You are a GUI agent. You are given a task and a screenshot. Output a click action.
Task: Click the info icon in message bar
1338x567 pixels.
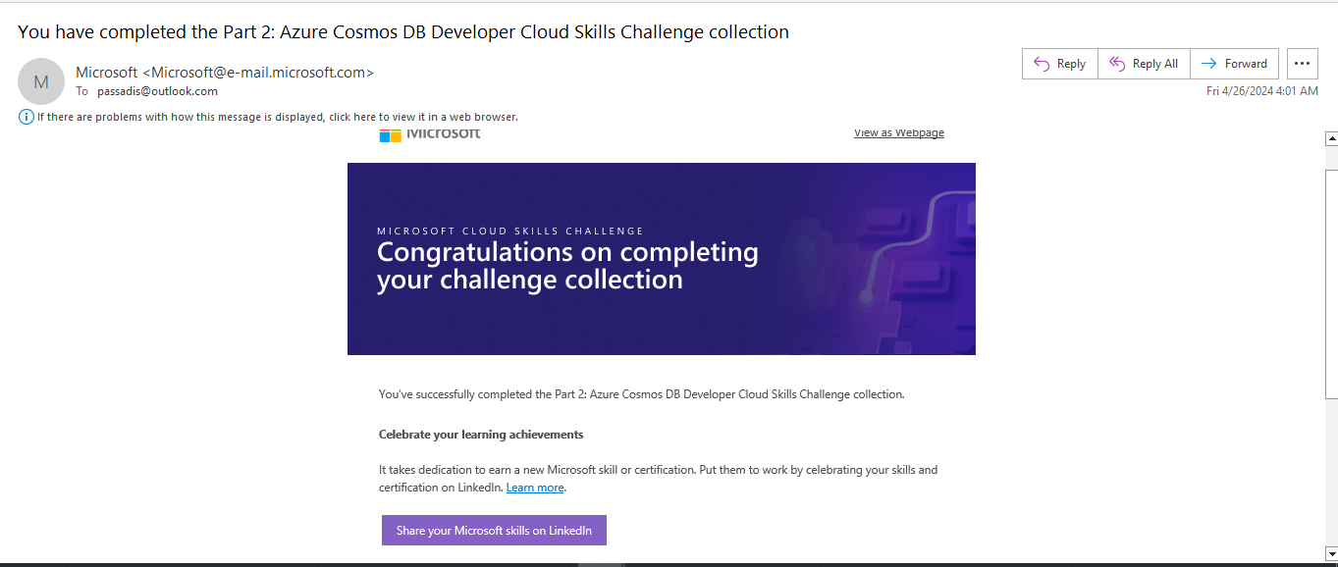[x=27, y=117]
